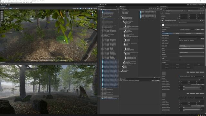Select the View hand tool in Scene overlay
The image size is (206, 116).
point(2,12)
